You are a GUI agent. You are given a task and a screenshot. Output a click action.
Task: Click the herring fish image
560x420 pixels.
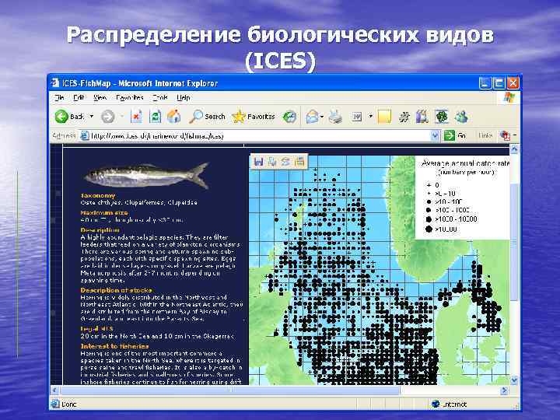pyautogui.click(x=146, y=175)
